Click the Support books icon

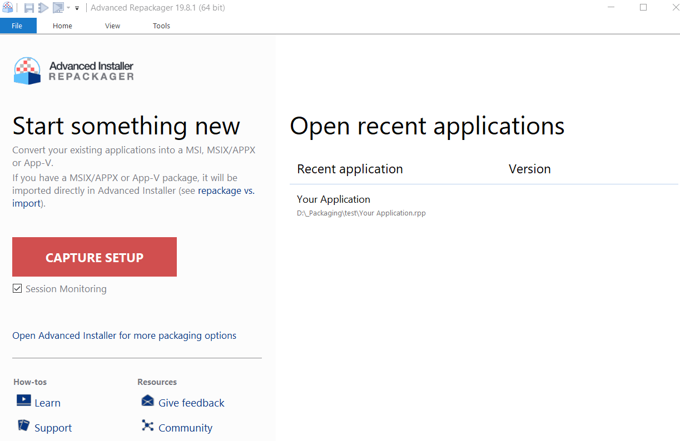pyautogui.click(x=24, y=425)
